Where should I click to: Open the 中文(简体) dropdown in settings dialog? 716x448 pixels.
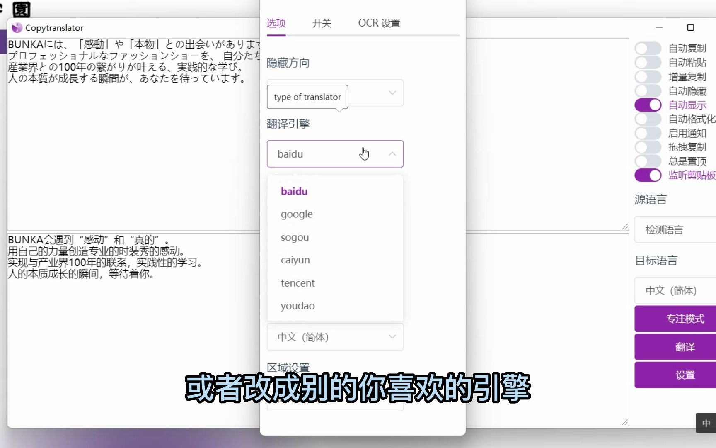tap(335, 337)
